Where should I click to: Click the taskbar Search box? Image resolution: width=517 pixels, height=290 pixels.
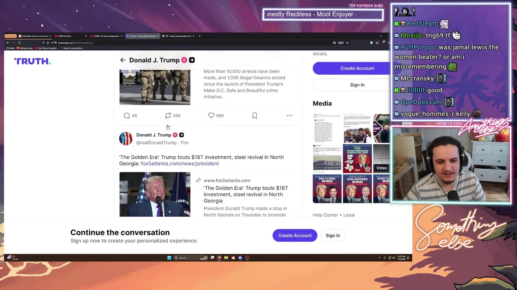click(x=191, y=258)
